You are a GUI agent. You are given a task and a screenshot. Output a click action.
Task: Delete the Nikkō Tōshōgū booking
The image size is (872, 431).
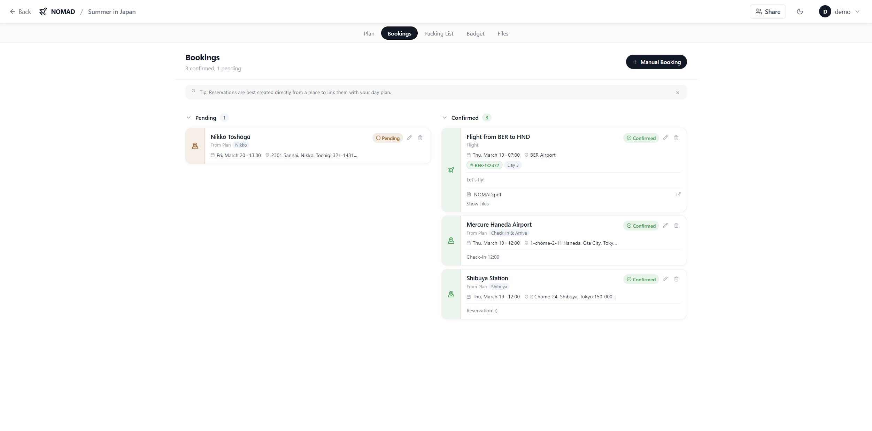[420, 138]
